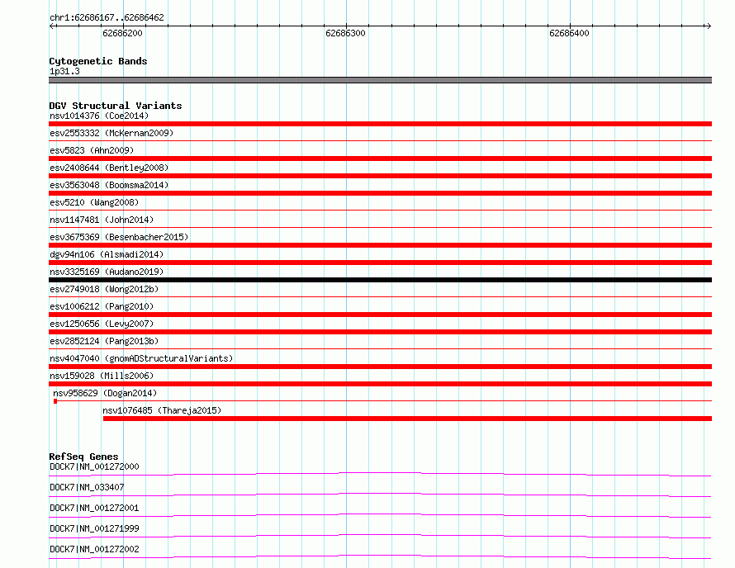
Task: Click the red bar under esv5823 (Ahn2009)
Action: (x=380, y=159)
